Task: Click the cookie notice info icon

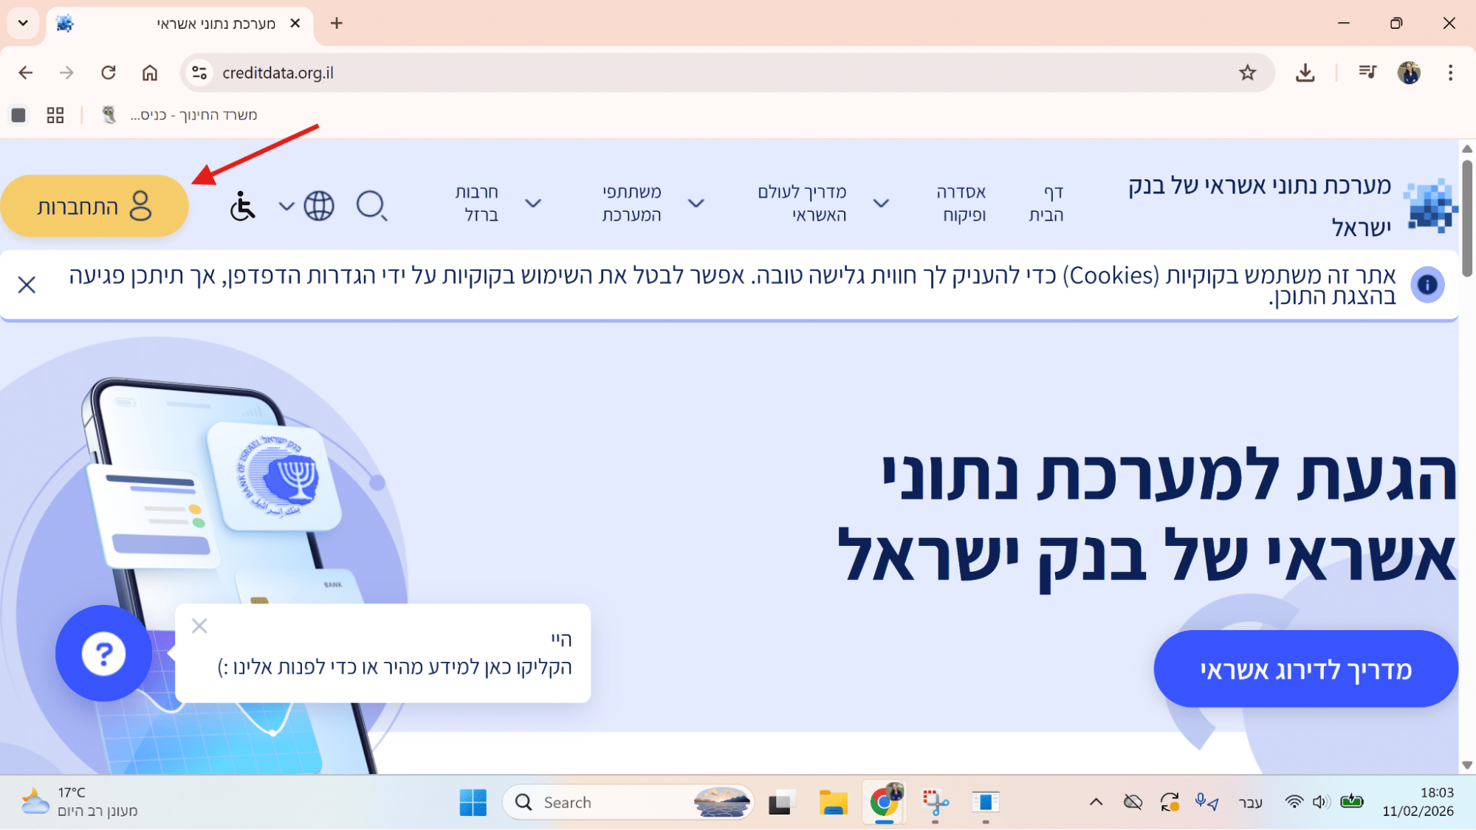Action: tap(1427, 285)
